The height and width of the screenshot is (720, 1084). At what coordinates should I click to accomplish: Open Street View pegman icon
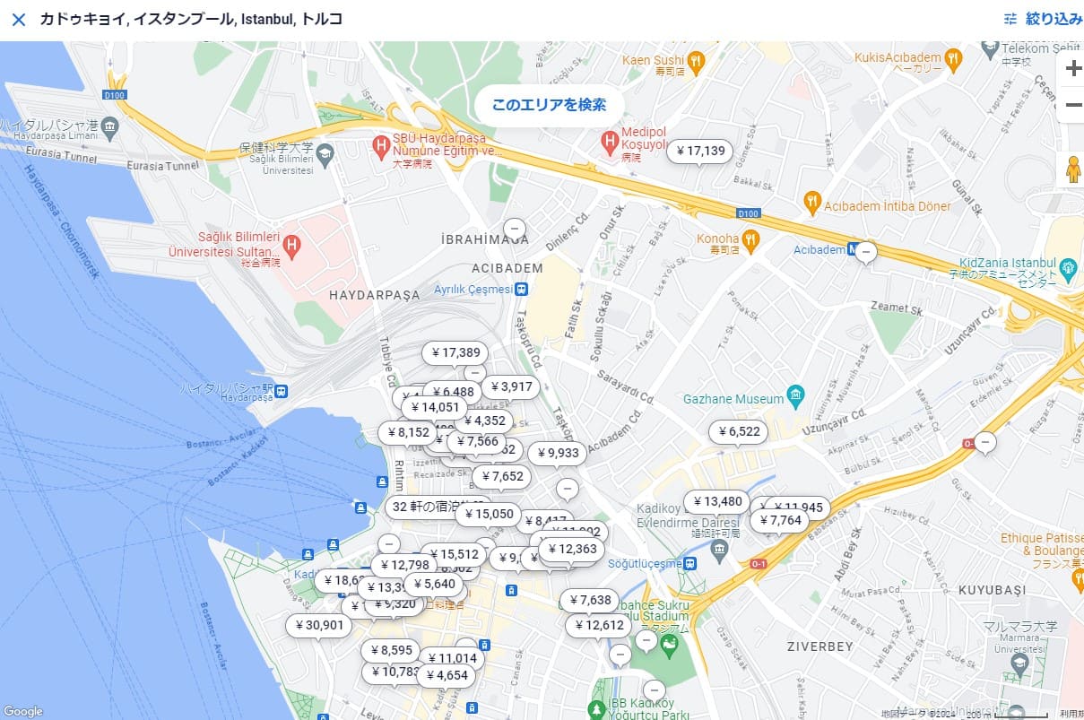coord(1072,169)
